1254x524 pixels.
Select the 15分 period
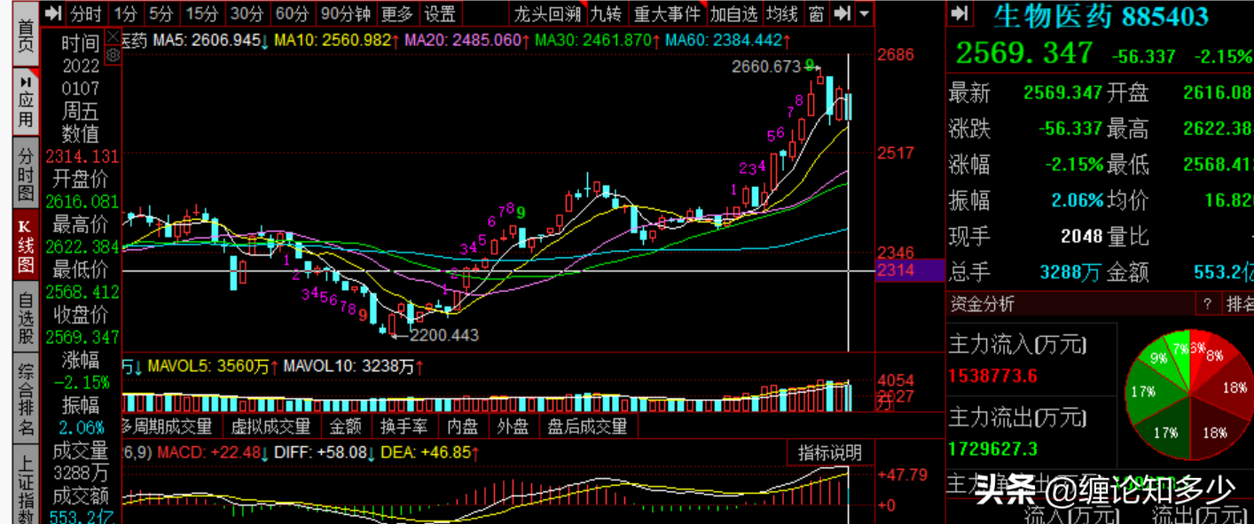202,13
